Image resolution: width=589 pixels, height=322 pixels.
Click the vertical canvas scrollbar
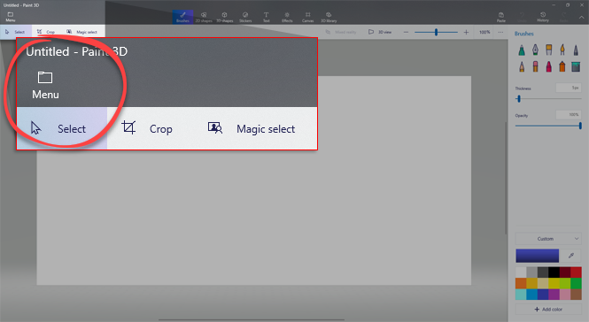(x=506, y=178)
